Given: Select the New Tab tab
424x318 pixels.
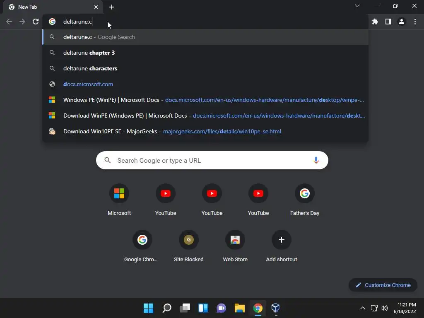Looking at the screenshot, I should coord(53,7).
